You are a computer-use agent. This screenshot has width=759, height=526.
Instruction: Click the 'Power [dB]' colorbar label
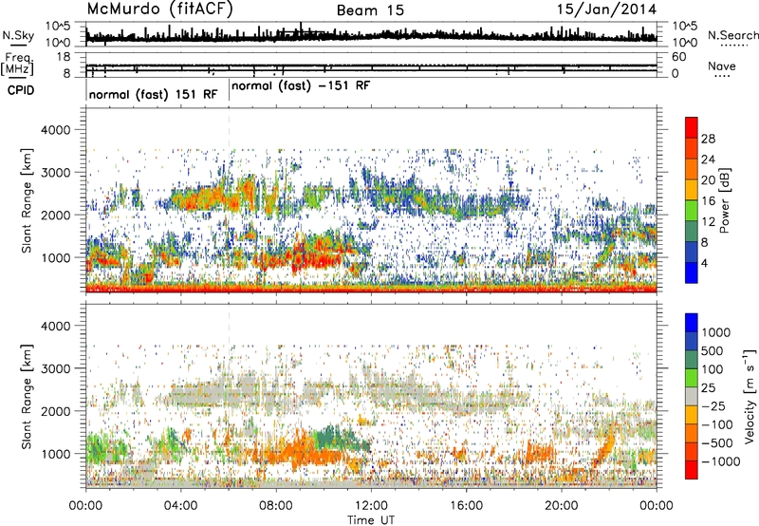click(725, 200)
